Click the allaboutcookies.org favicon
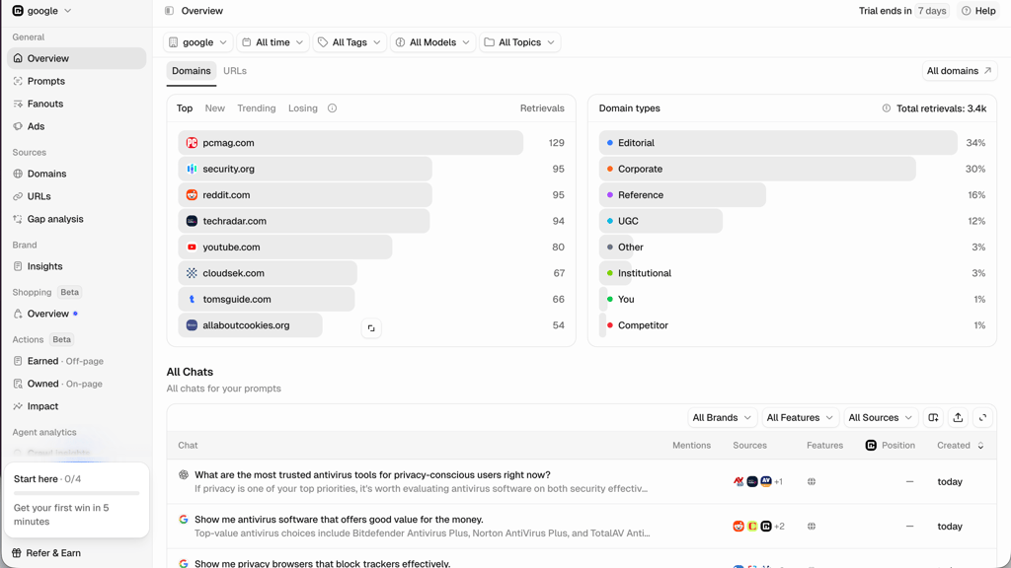1011x568 pixels. (192, 325)
